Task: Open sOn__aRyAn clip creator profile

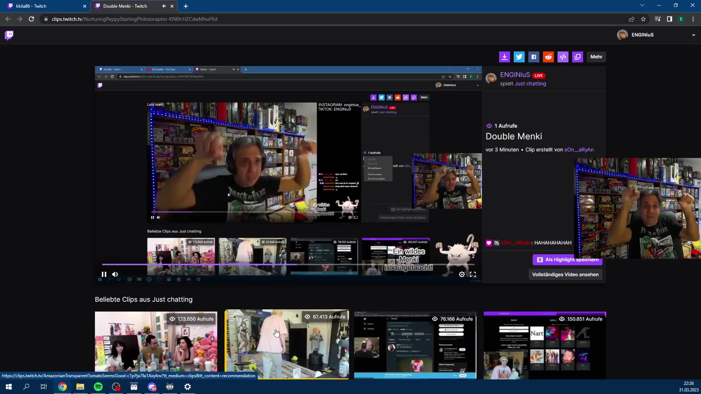Action: pyautogui.click(x=579, y=150)
